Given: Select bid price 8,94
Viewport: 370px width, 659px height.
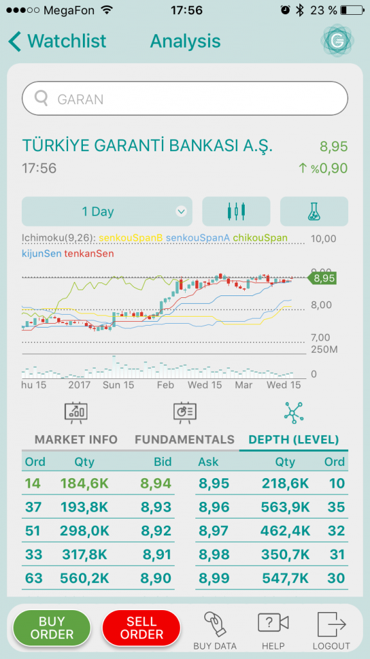Looking at the screenshot, I should (156, 483).
